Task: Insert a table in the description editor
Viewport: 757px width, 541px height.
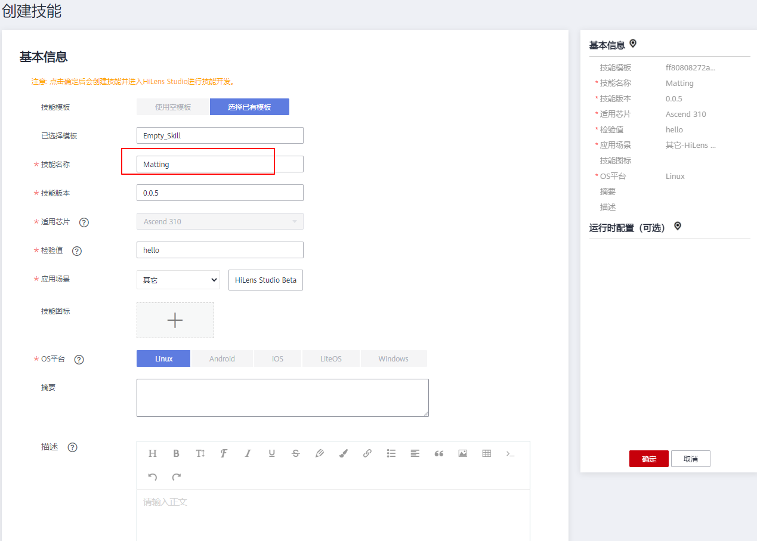Action: (x=487, y=453)
